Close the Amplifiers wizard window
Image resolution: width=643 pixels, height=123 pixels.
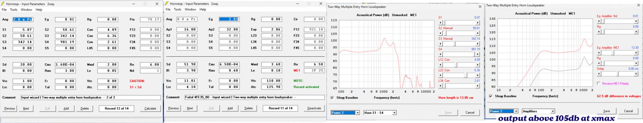pos(638,5)
